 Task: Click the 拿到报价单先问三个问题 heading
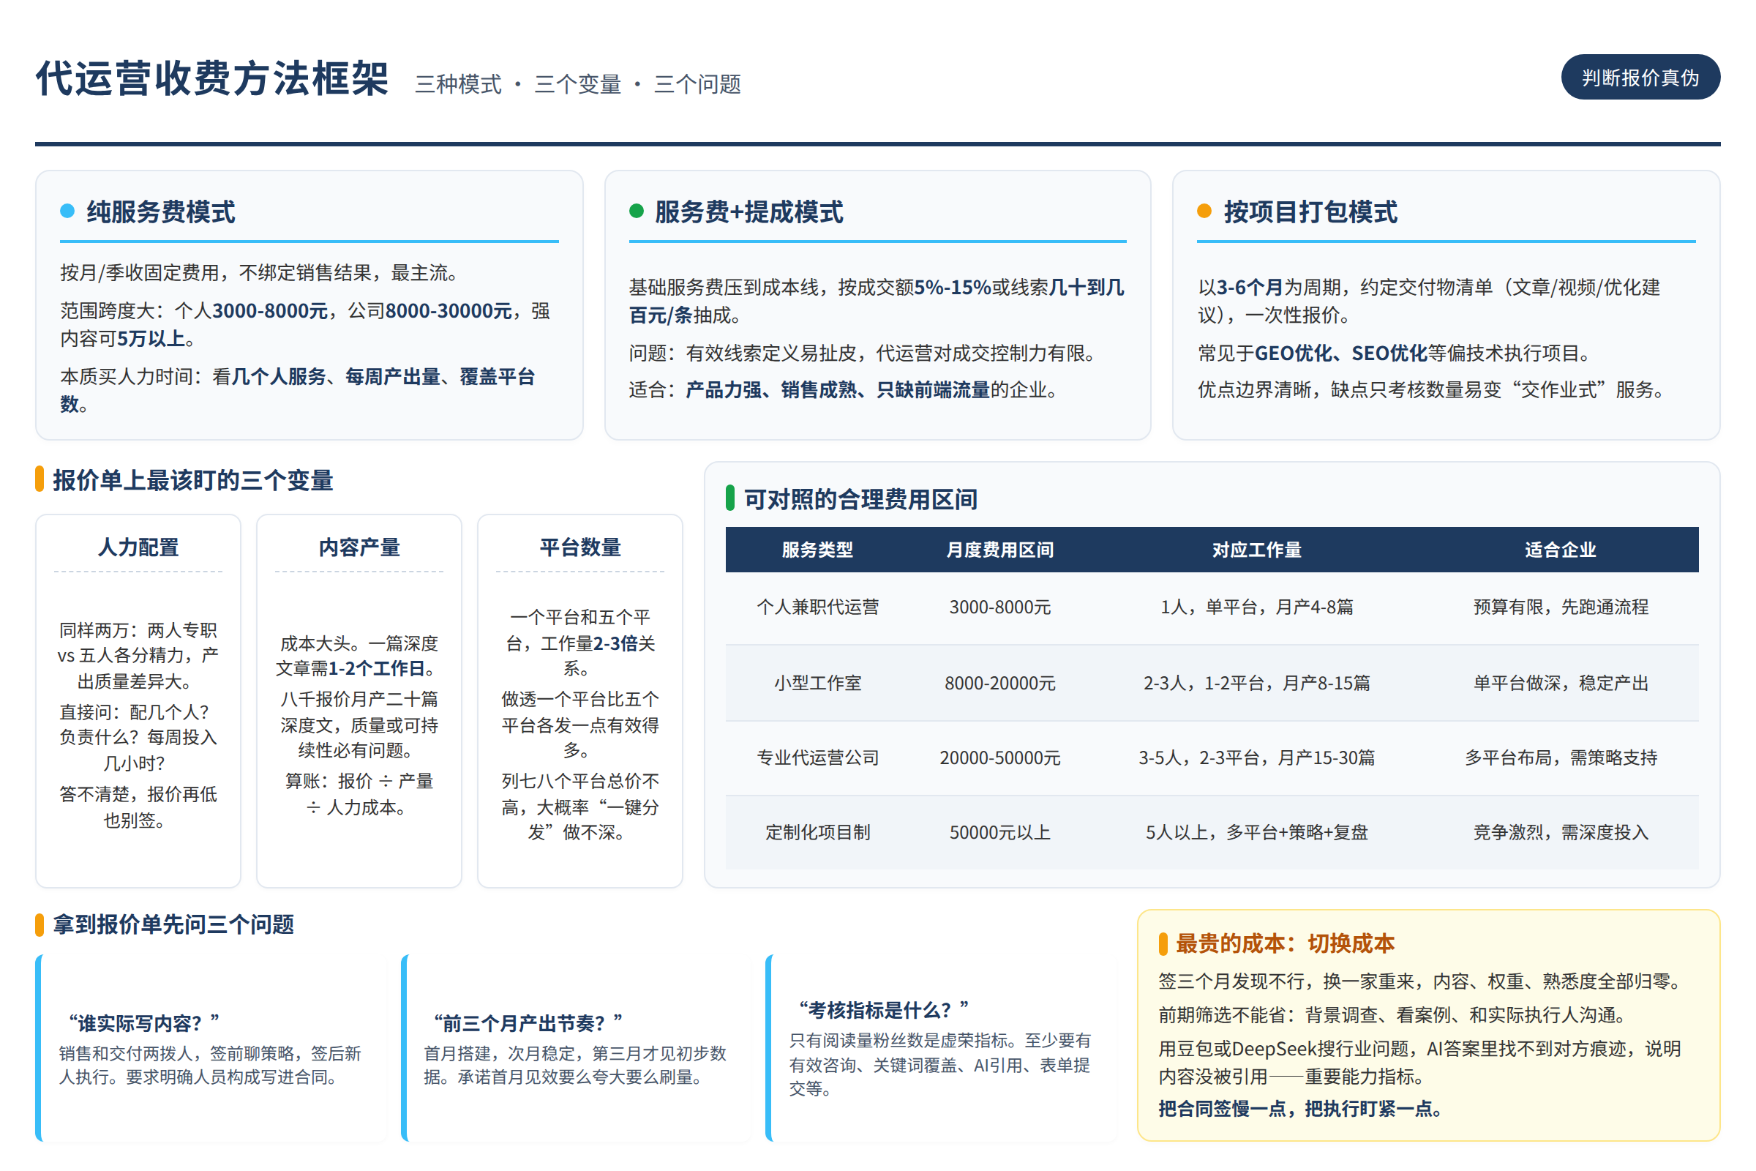[x=173, y=924]
